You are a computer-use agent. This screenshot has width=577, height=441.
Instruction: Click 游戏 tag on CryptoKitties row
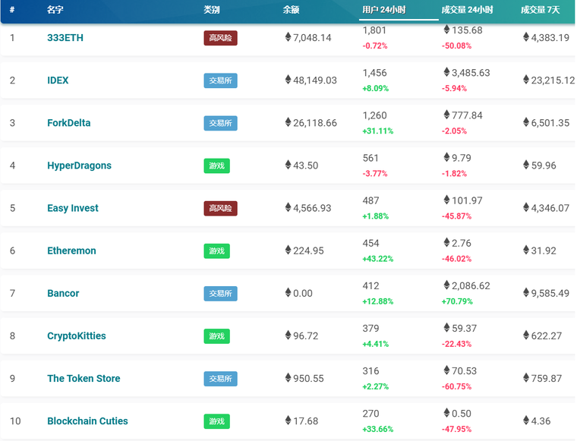[x=216, y=336]
